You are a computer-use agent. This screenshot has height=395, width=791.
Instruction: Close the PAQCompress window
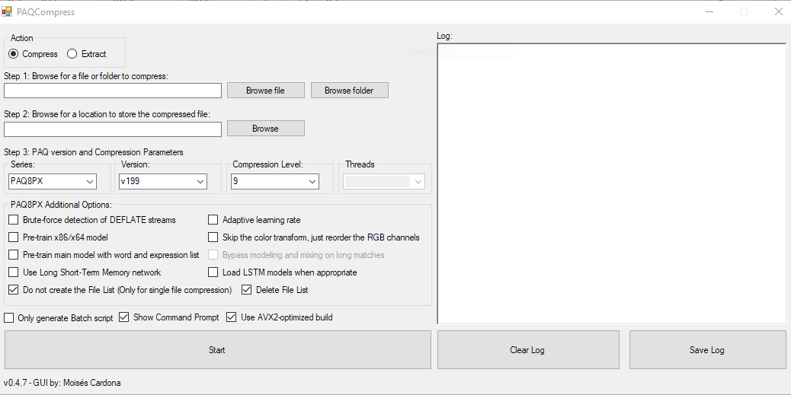pyautogui.click(x=778, y=11)
